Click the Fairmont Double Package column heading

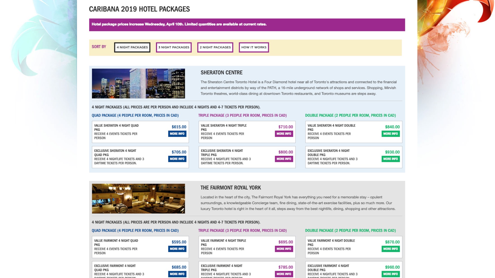coord(350,230)
